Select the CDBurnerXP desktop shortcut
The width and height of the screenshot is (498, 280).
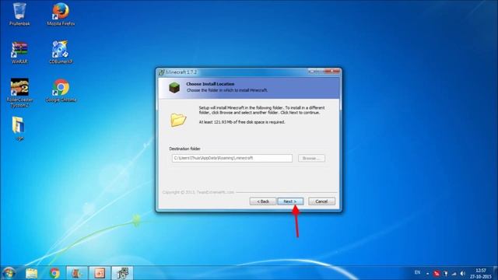pyautogui.click(x=61, y=52)
